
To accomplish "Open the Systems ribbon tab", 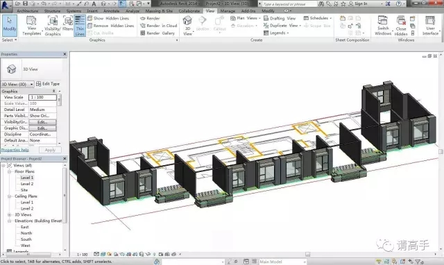I will tap(74, 11).
